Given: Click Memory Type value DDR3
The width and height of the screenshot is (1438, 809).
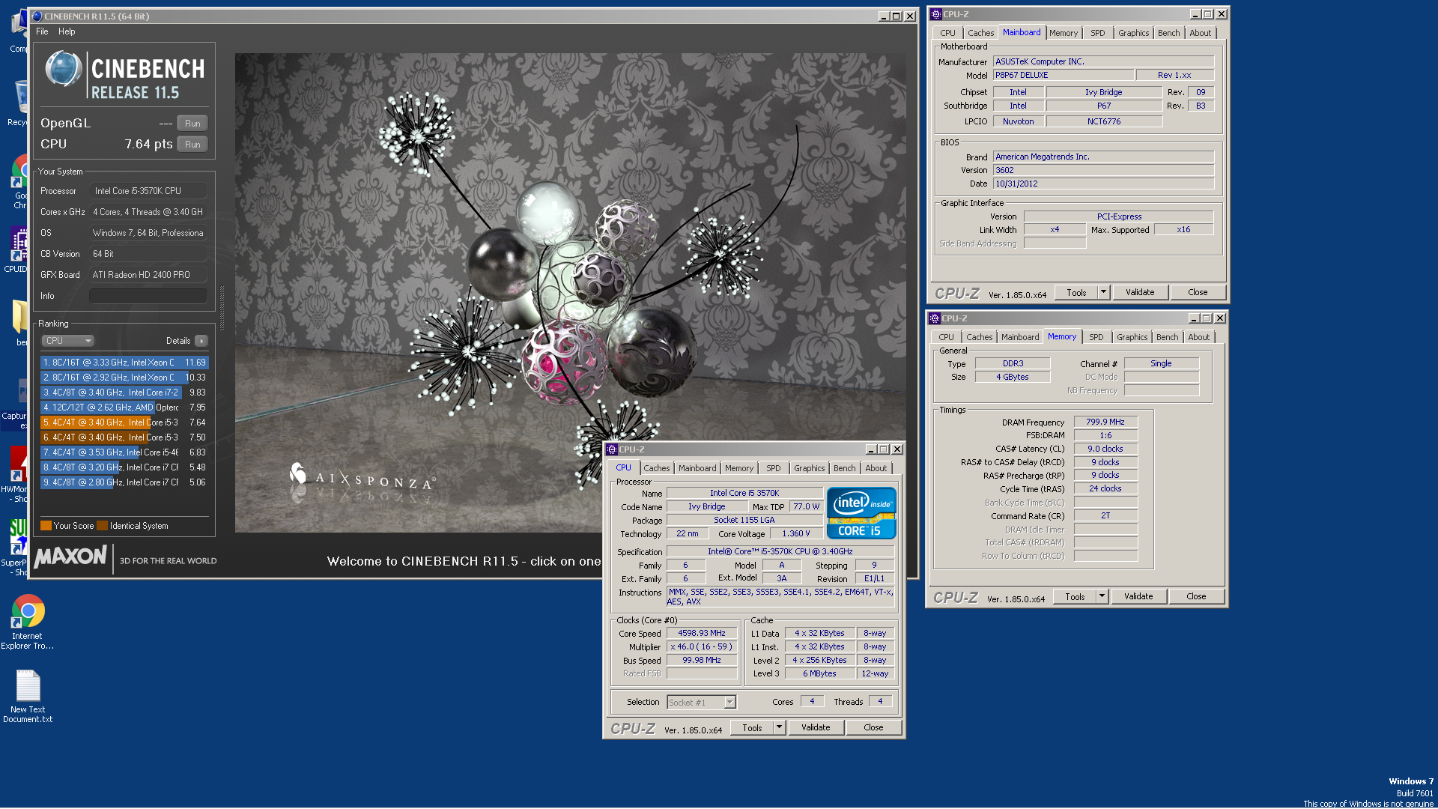Looking at the screenshot, I should [1013, 363].
